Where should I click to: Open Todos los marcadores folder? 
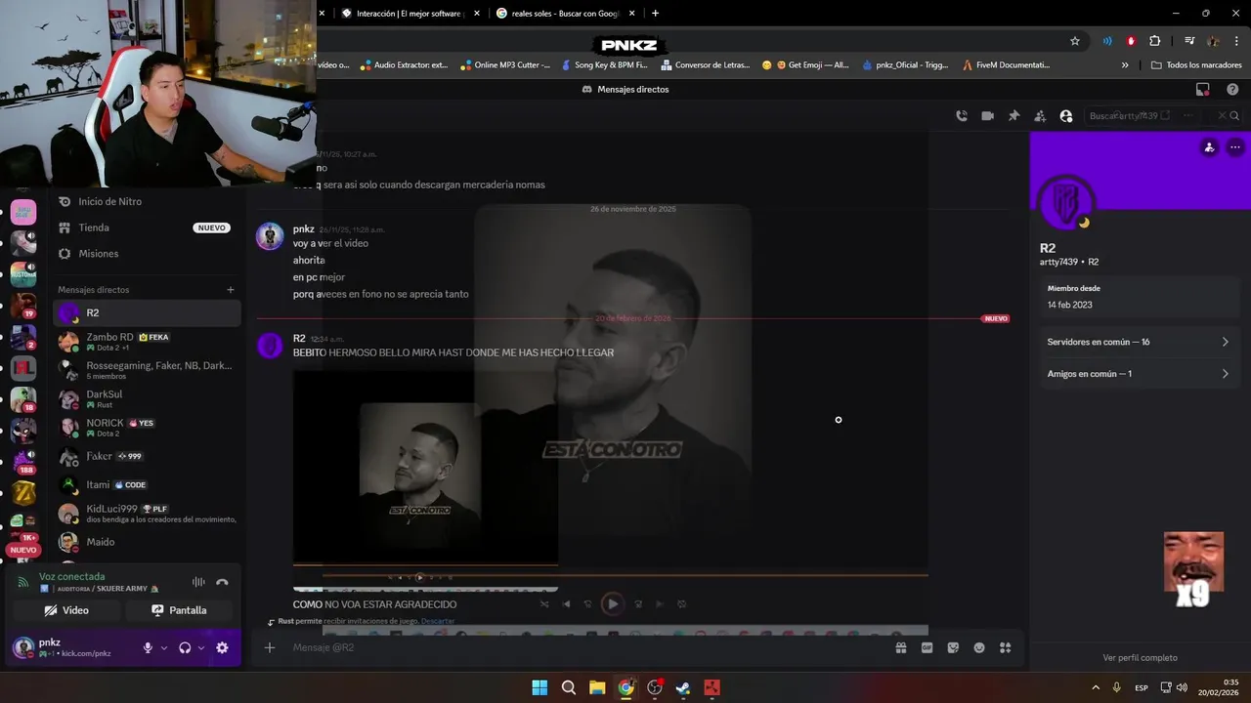(1196, 65)
